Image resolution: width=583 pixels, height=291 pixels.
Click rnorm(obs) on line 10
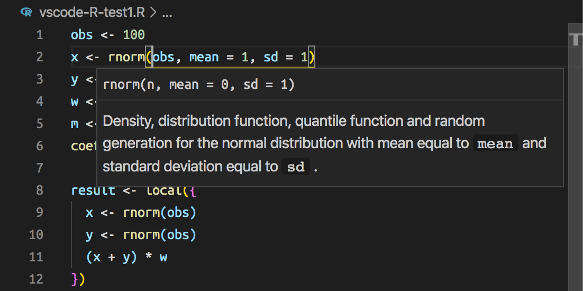click(x=160, y=235)
